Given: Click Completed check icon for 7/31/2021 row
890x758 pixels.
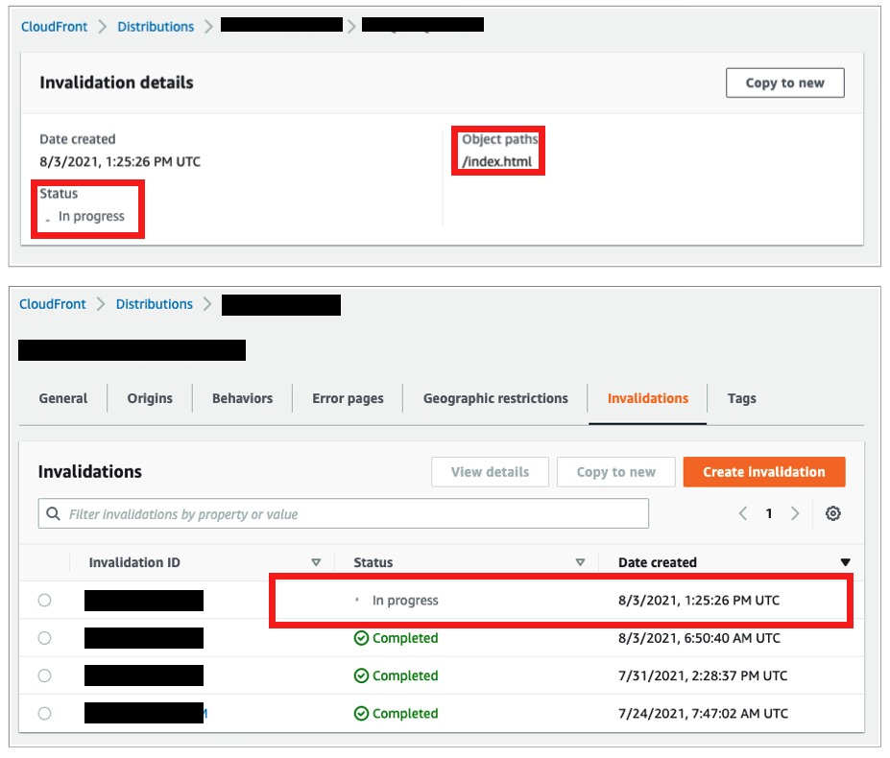Looking at the screenshot, I should coord(361,675).
